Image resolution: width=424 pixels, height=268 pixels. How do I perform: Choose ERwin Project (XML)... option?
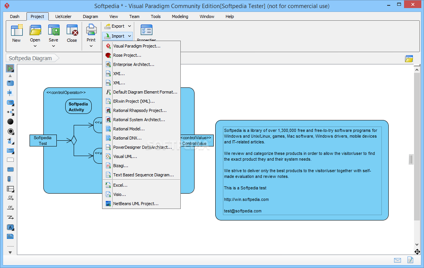coord(142,101)
